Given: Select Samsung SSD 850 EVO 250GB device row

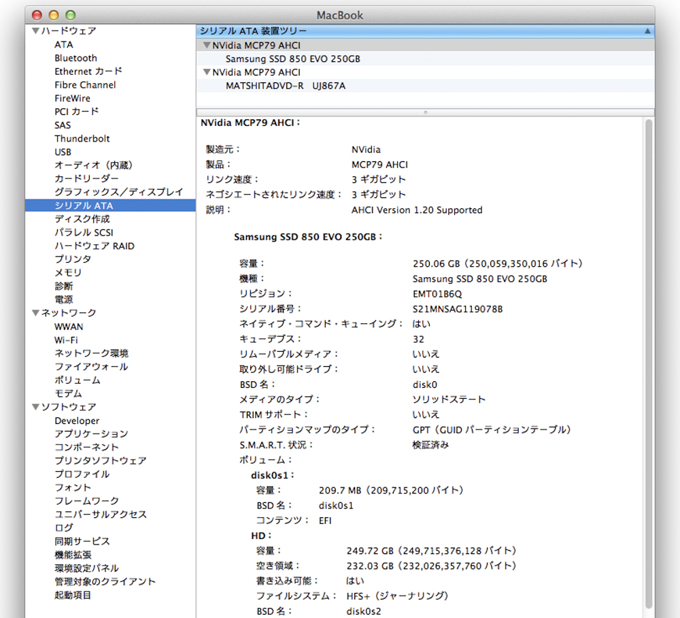Looking at the screenshot, I should click(425, 59).
